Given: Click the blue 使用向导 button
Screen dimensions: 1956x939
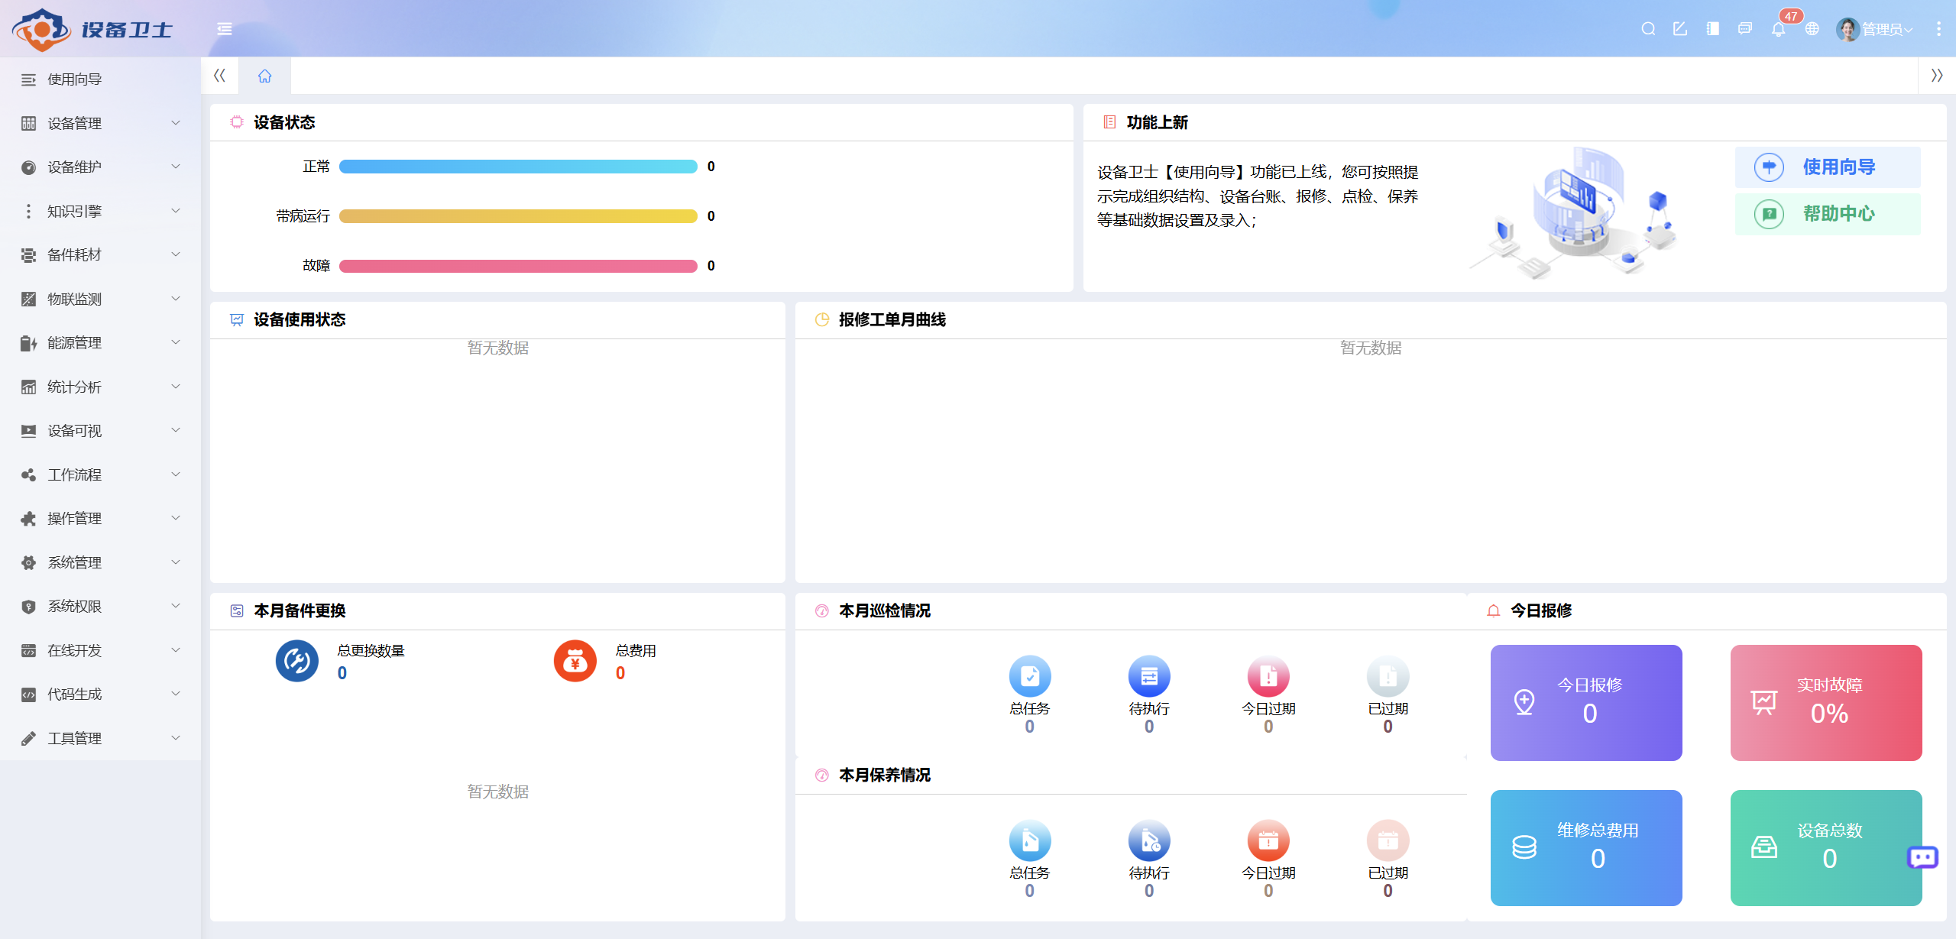Looking at the screenshot, I should tap(1827, 167).
